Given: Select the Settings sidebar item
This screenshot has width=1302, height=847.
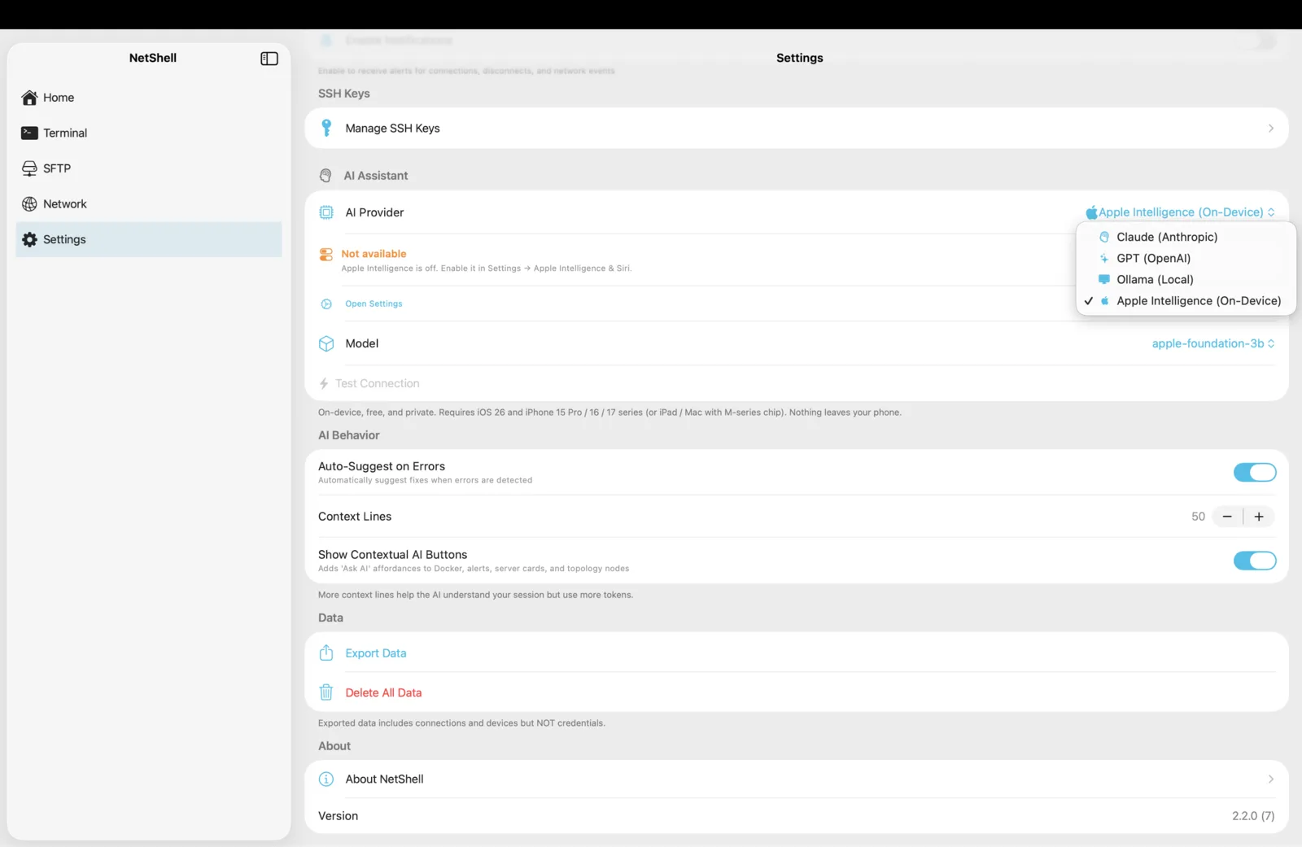Looking at the screenshot, I should point(149,239).
